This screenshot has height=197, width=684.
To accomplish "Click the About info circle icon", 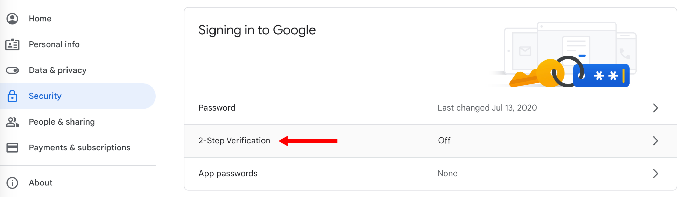I will (x=12, y=183).
